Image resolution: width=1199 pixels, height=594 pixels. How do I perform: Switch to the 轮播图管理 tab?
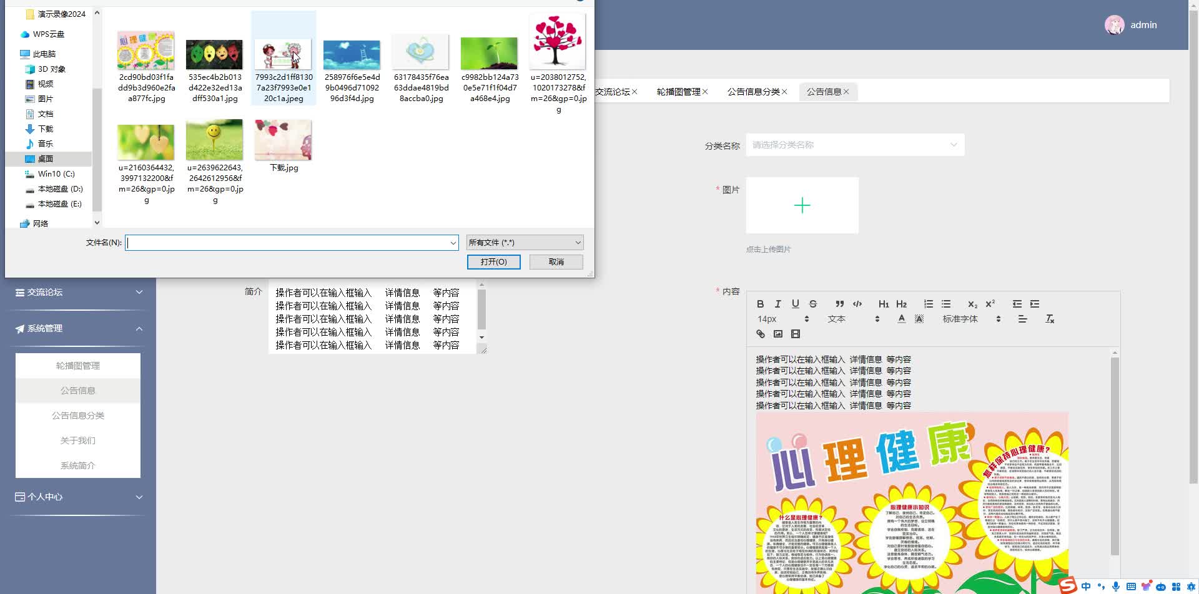tap(678, 92)
